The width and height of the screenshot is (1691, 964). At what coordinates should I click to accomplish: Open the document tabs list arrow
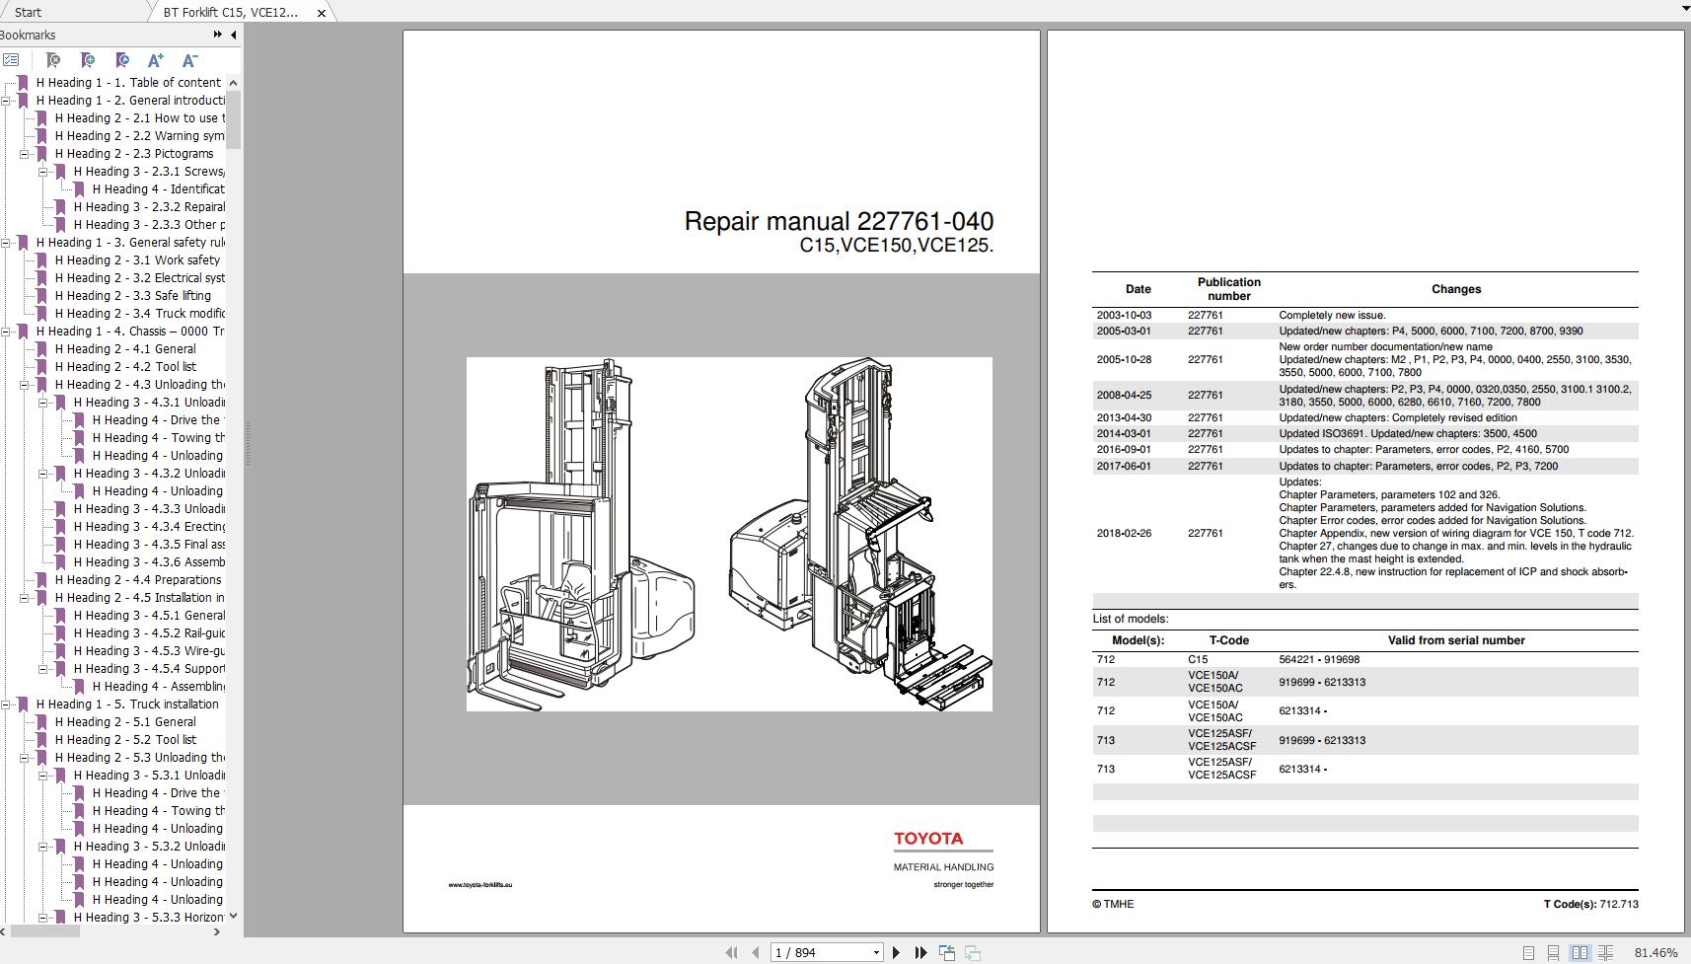1685,9
